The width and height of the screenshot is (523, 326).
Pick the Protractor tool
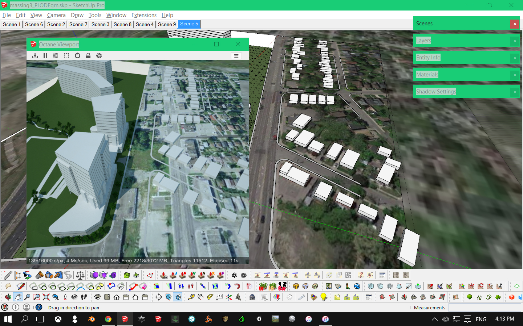210,297
